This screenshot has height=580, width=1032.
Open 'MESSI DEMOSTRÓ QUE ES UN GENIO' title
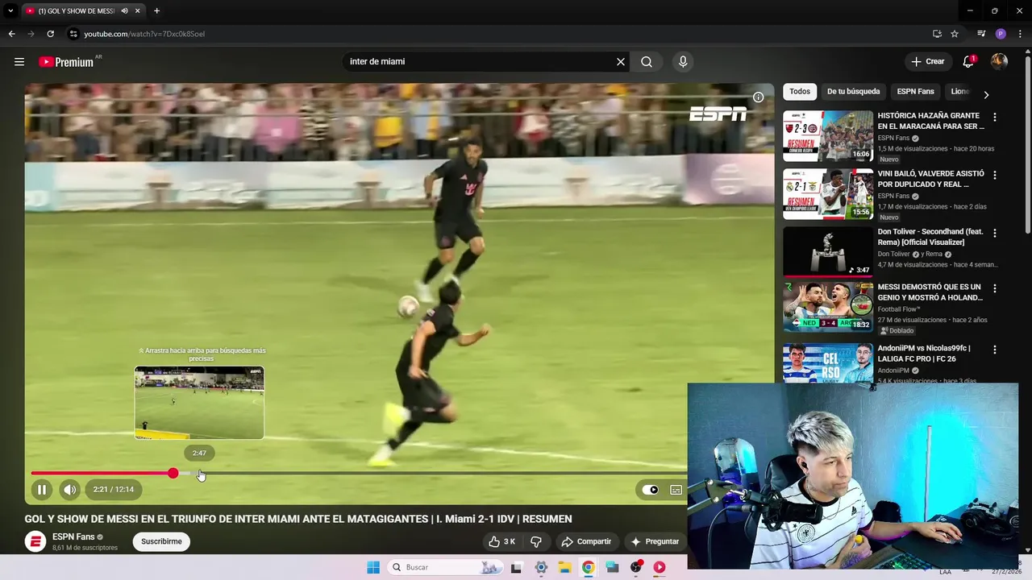point(929,292)
